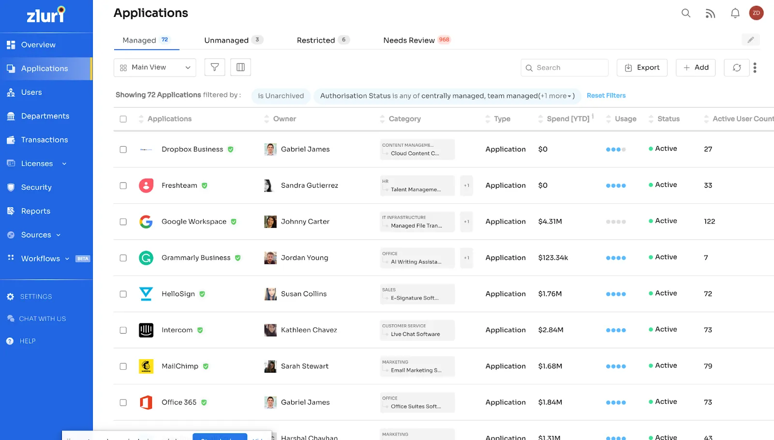This screenshot has height=440, width=774.
Task: Switch to the Managed tab
Action: (x=146, y=40)
